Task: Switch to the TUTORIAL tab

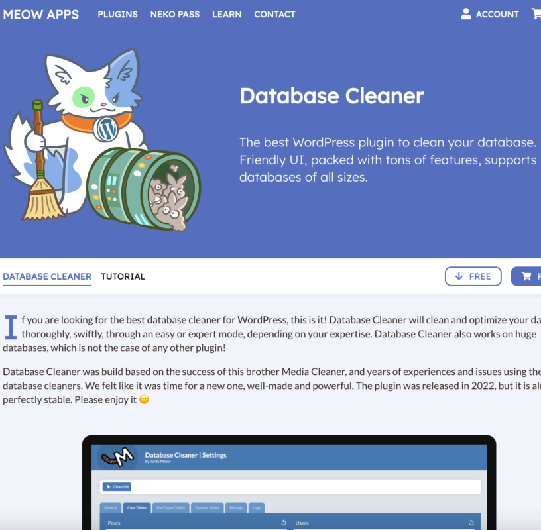Action: (x=123, y=276)
